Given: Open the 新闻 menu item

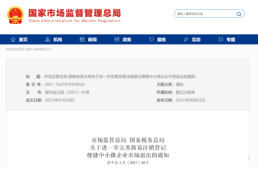Looking at the screenshot, I should pos(92,39).
